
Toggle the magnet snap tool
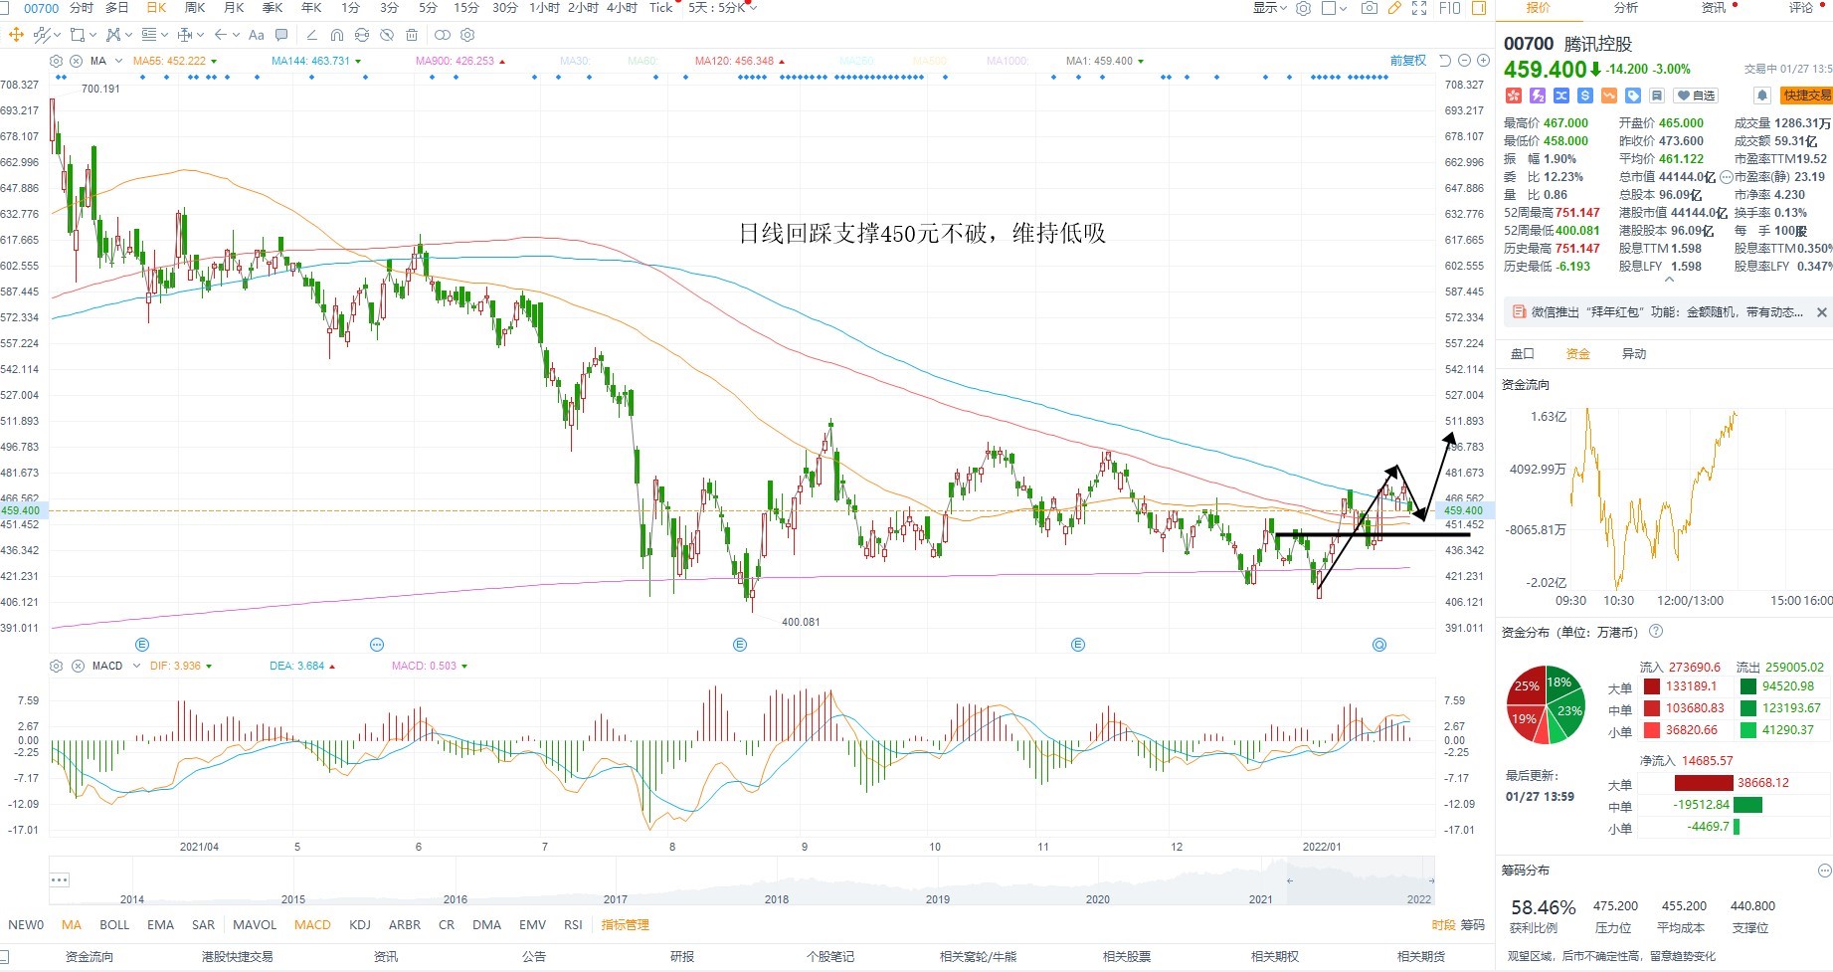coord(337,35)
